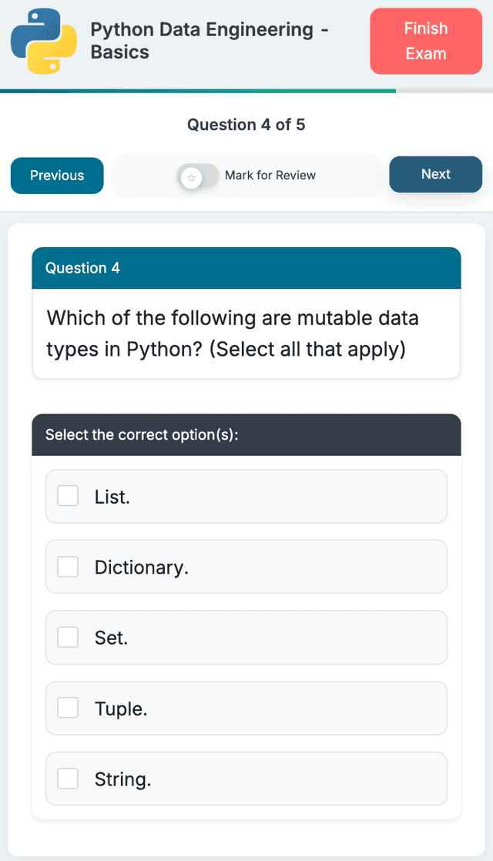Check the List checkbox
This screenshot has width=493, height=861.
click(x=69, y=496)
